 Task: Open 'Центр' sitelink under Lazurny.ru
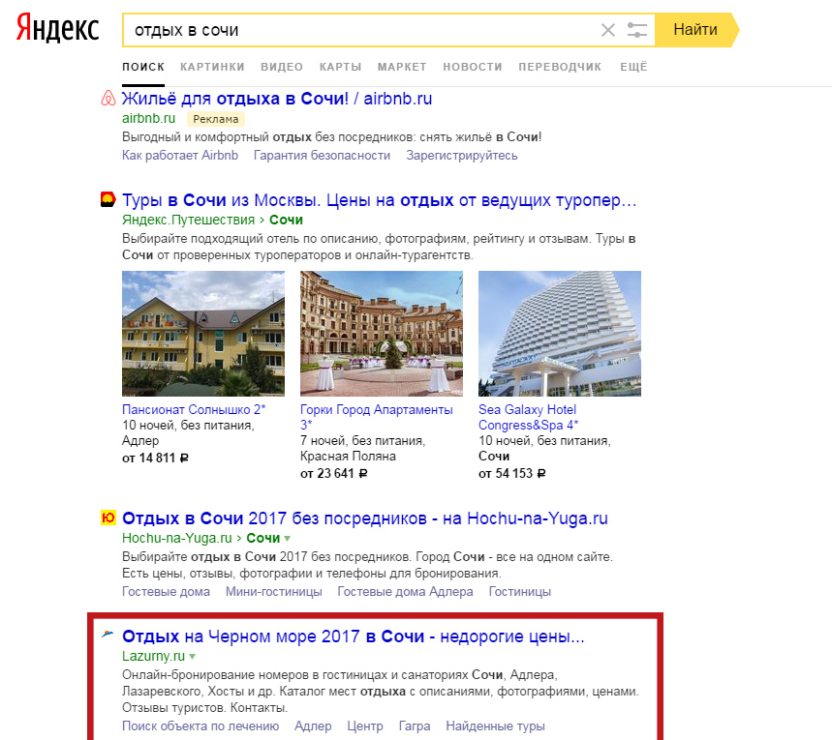[x=365, y=726]
